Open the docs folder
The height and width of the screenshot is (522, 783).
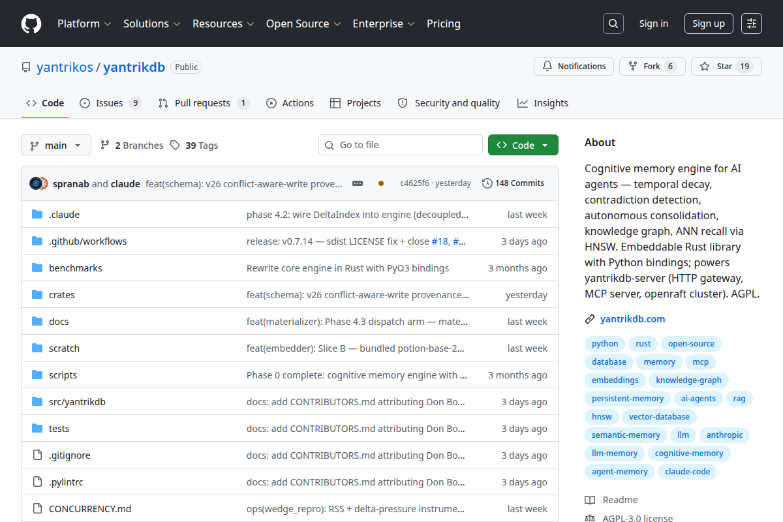coord(59,322)
